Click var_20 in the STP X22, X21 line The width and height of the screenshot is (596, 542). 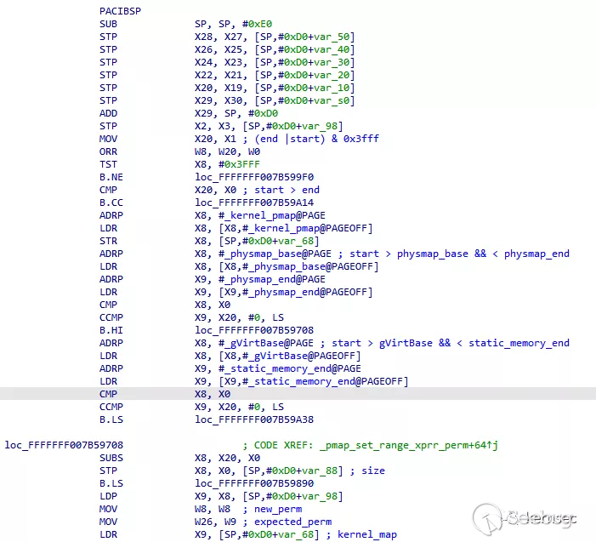tap(332, 76)
